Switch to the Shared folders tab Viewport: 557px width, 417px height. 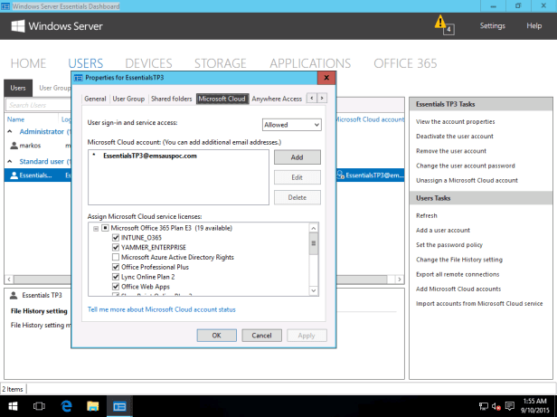coord(171,98)
